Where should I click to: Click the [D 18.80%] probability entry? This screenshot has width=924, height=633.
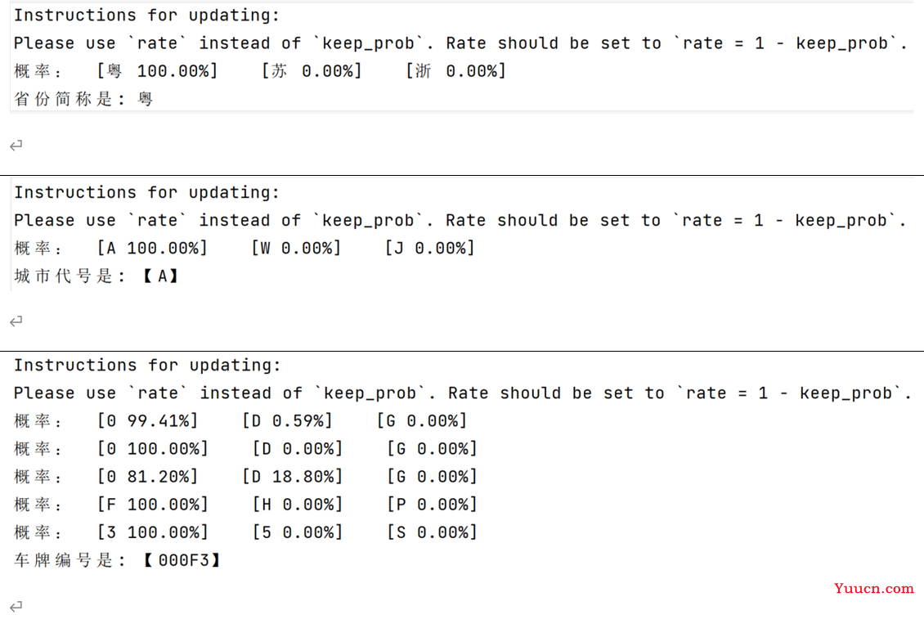[x=292, y=476]
